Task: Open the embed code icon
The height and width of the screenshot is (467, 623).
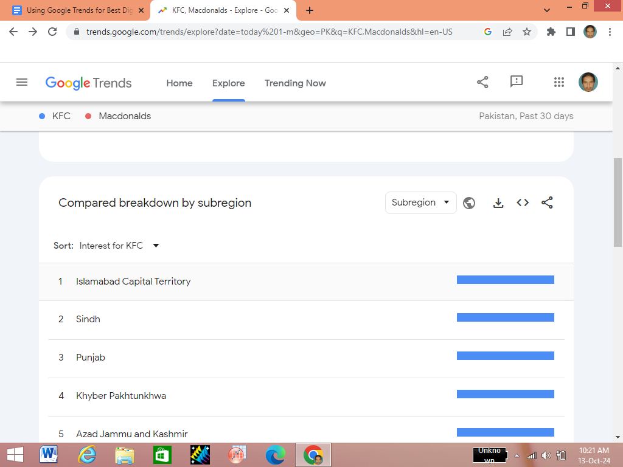Action: [523, 202]
